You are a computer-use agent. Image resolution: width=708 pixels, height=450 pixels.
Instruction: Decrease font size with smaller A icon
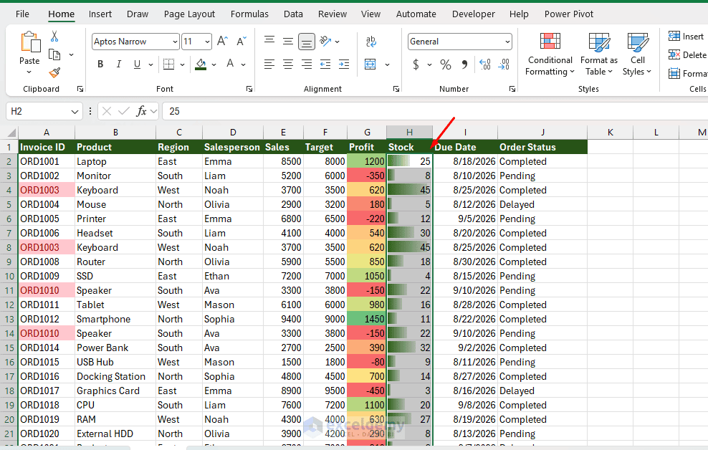(x=241, y=42)
